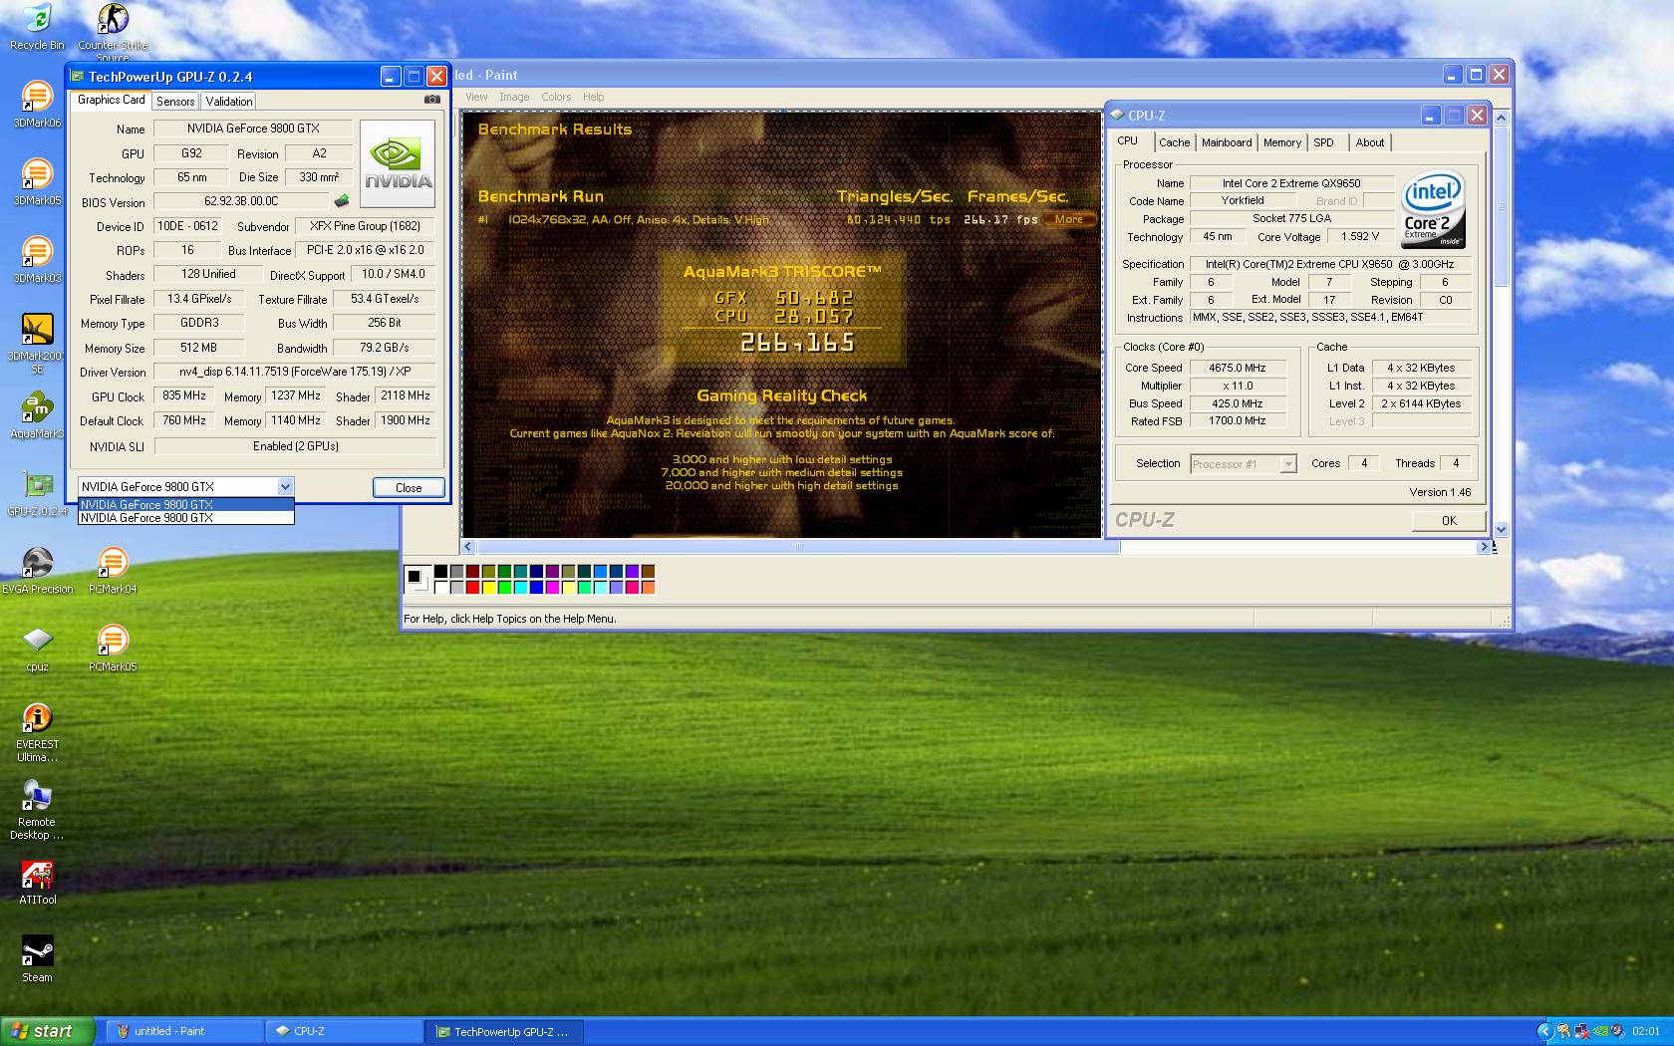Switch to the Sensors tab in GPU-Z
The image size is (1674, 1046).
pyautogui.click(x=175, y=102)
